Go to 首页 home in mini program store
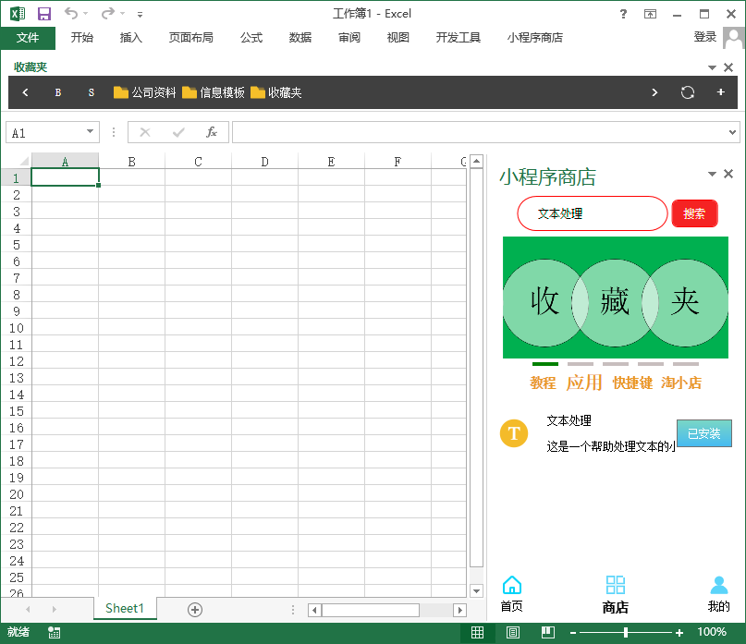Viewport: 746px width, 644px height. click(x=512, y=593)
